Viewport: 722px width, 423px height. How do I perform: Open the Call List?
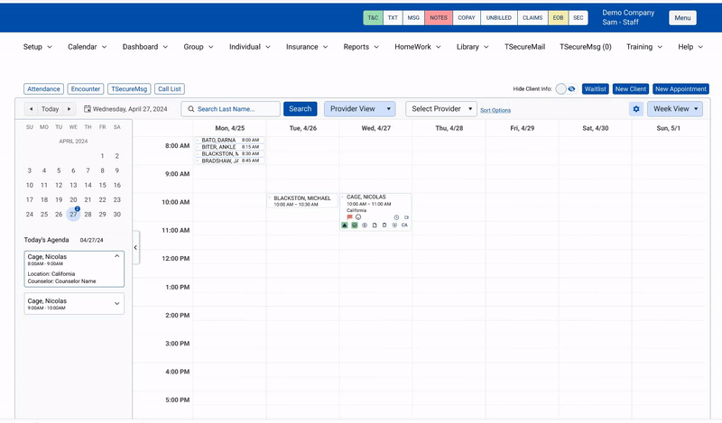pos(170,88)
